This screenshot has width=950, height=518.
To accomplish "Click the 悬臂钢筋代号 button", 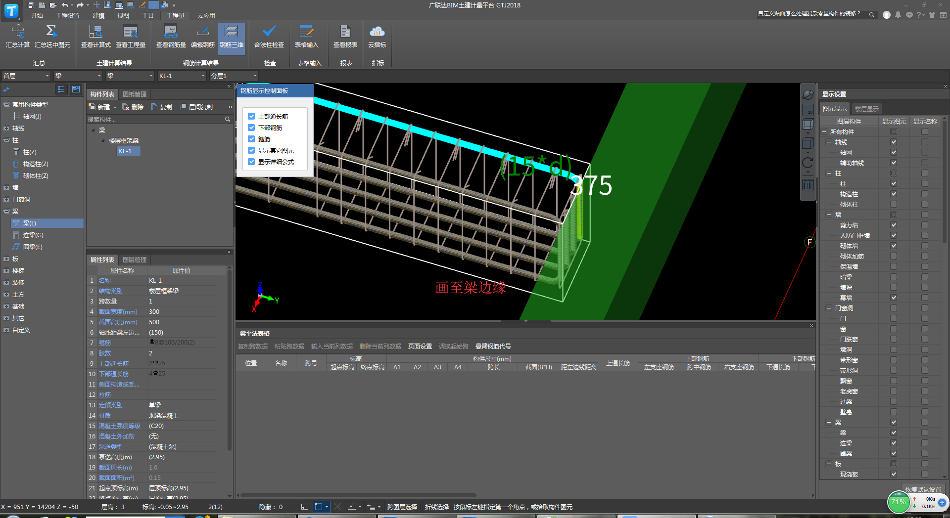I will click(x=493, y=346).
